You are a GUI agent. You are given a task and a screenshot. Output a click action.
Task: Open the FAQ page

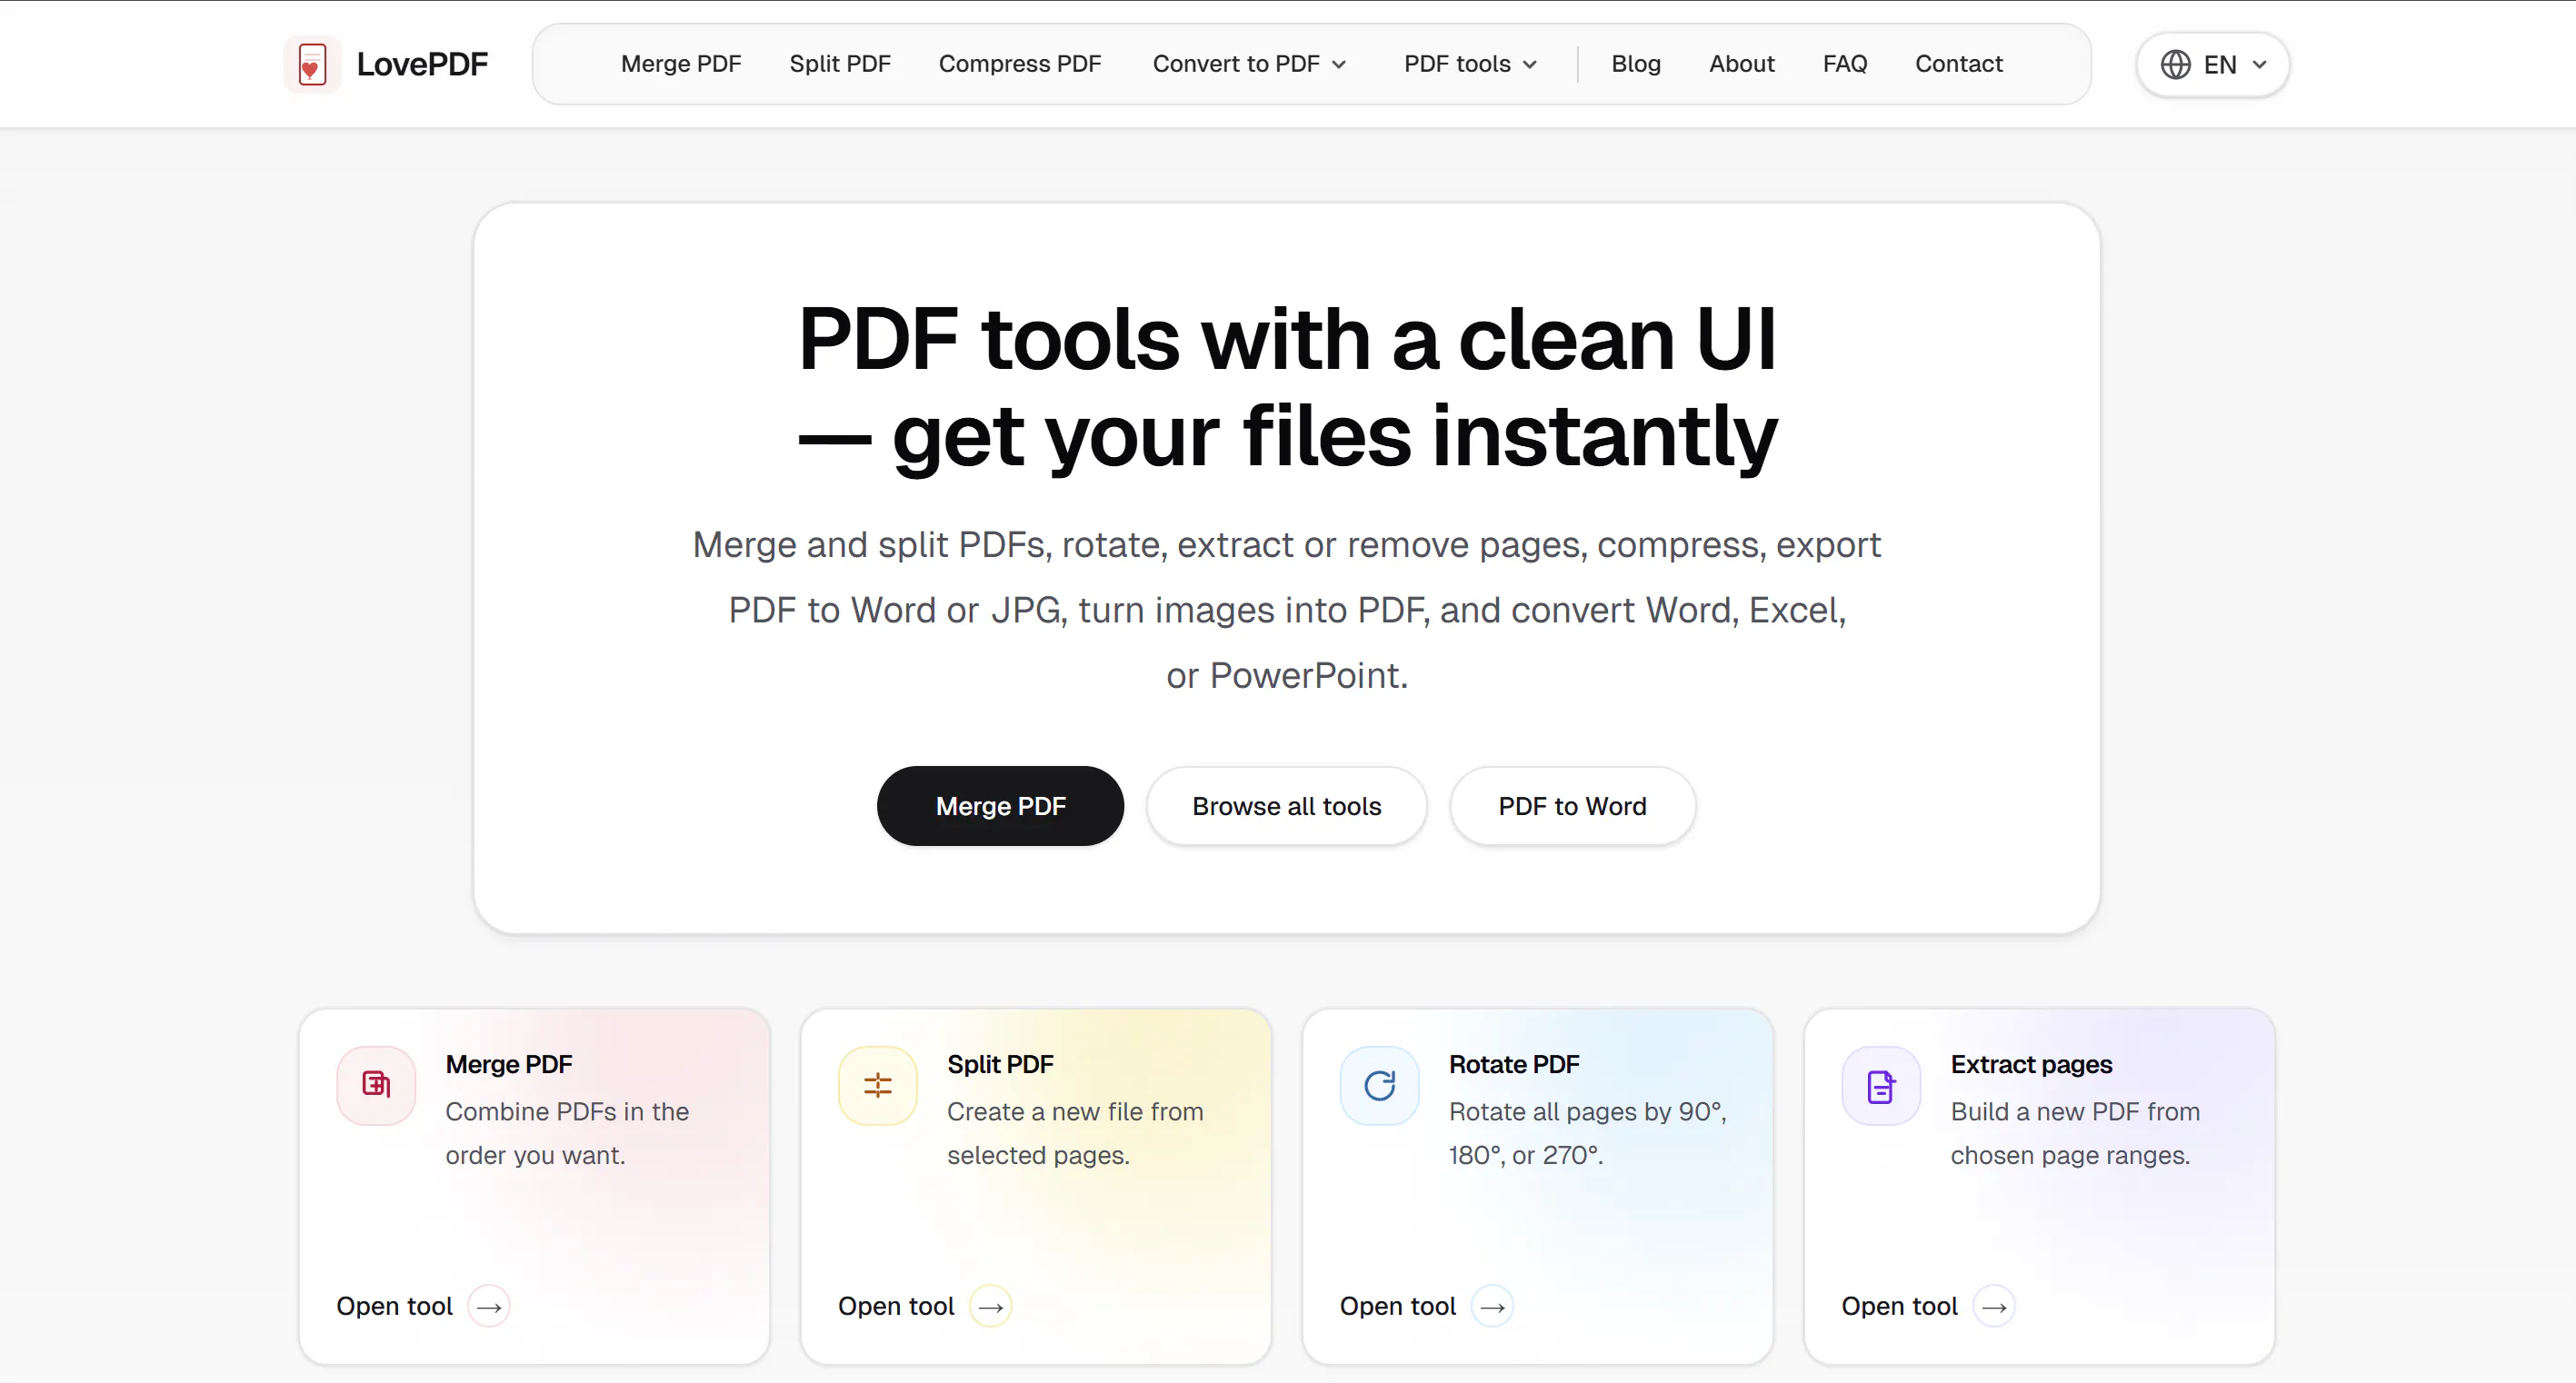1845,64
